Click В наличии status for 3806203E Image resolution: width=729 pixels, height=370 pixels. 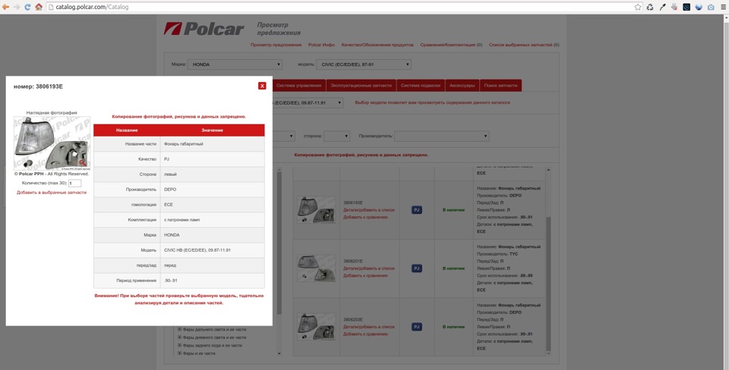pyautogui.click(x=453, y=327)
